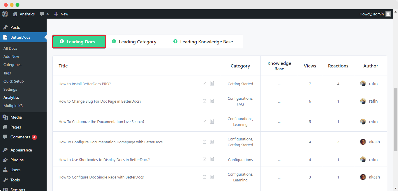Expand the Settings menu at the sidebar bottom

coord(17,189)
